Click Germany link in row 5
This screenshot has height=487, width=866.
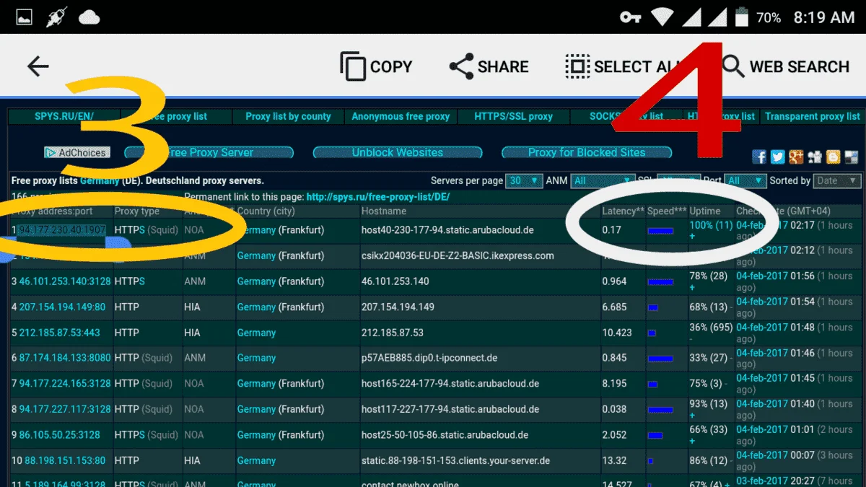[x=256, y=333]
